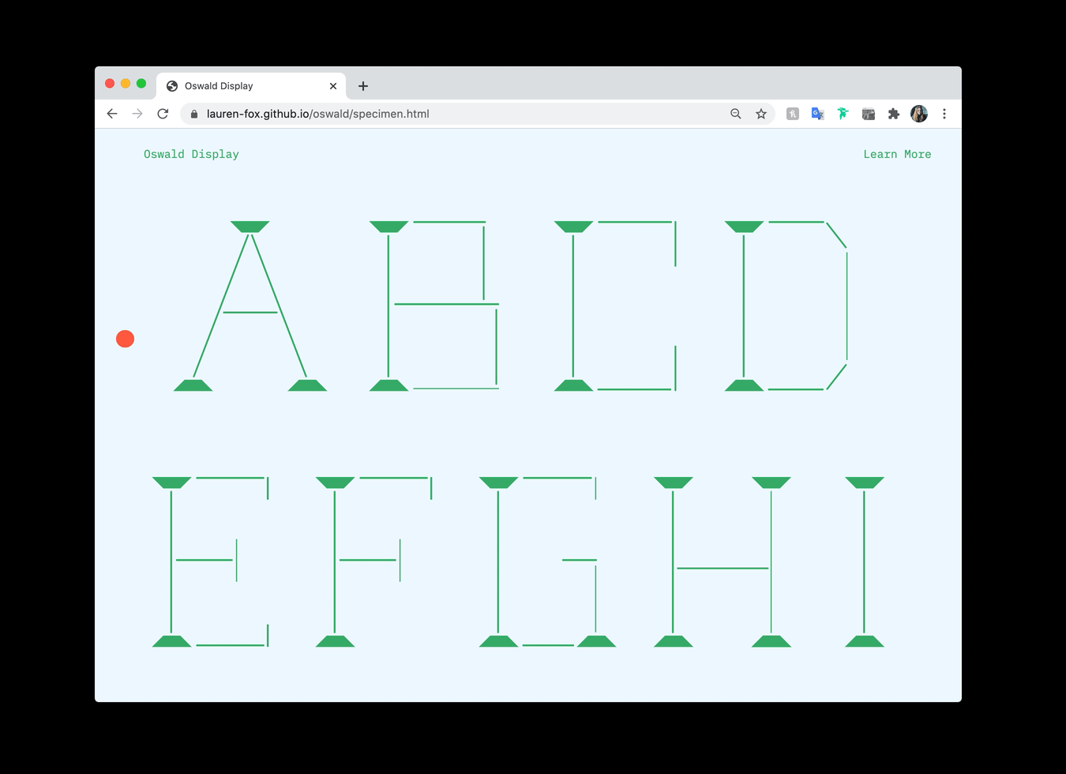
Task: Close the browser window with red button
Action: [110, 83]
